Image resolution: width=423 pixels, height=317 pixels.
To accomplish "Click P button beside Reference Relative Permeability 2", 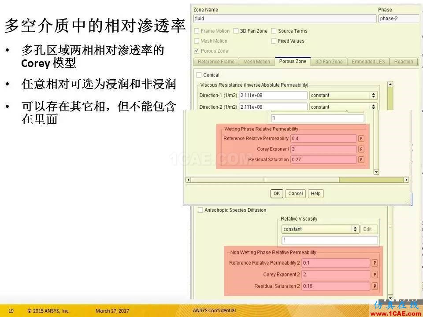I will [x=375, y=263].
